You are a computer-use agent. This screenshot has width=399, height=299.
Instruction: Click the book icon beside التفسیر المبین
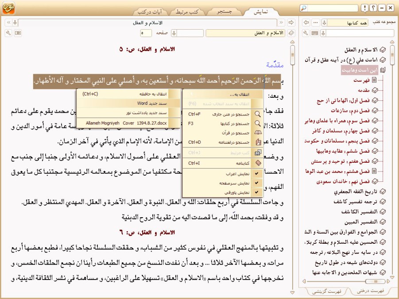pyautogui.click(x=383, y=222)
